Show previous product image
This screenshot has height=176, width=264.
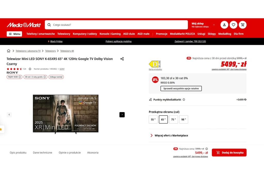click(9, 115)
